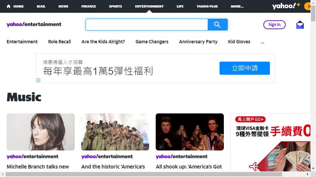Click the visa card ad banner image
The width and height of the screenshot is (316, 177).
click(271, 143)
